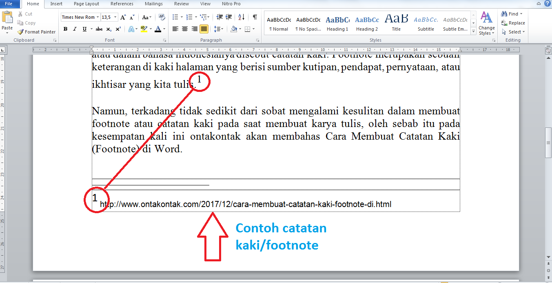Click Replace in the Editing group

click(x=513, y=23)
